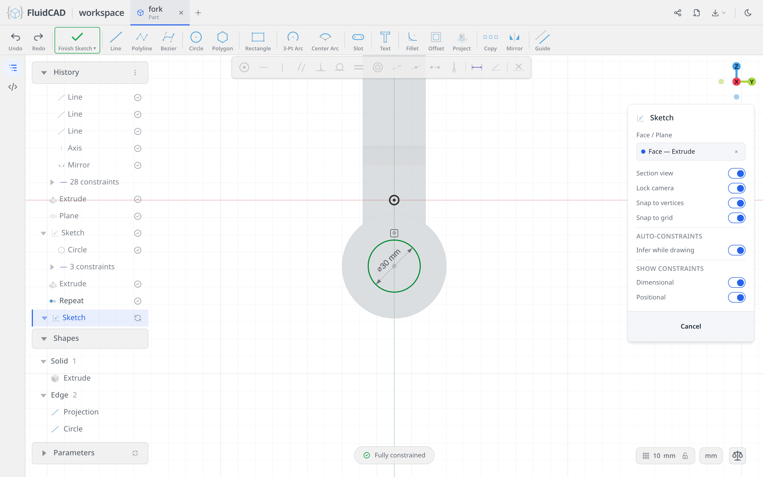Toggle Infer while drawing switch
Image resolution: width=763 pixels, height=477 pixels.
point(736,250)
